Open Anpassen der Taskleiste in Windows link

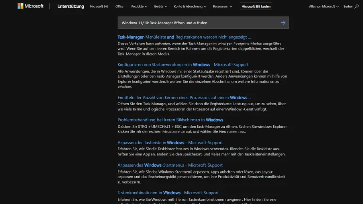coord(170,143)
